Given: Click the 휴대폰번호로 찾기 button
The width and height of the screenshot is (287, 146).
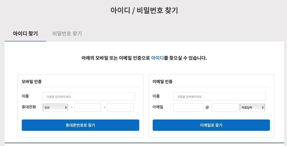Looking at the screenshot, I should (80, 125).
